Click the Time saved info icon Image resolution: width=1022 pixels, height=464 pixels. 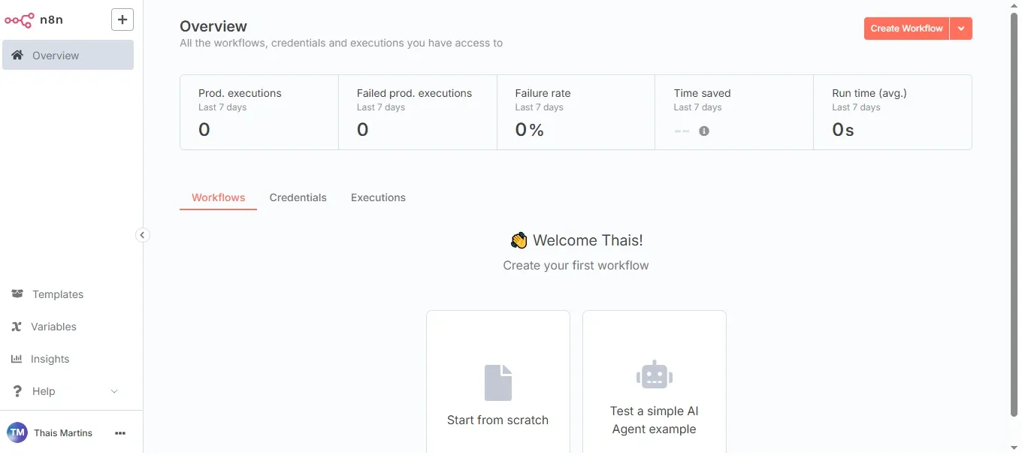click(x=704, y=131)
